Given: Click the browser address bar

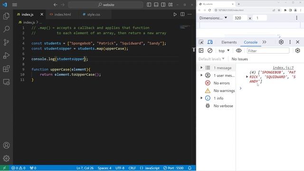Looking at the screenshot, I should pyautogui.click(x=242, y=10).
